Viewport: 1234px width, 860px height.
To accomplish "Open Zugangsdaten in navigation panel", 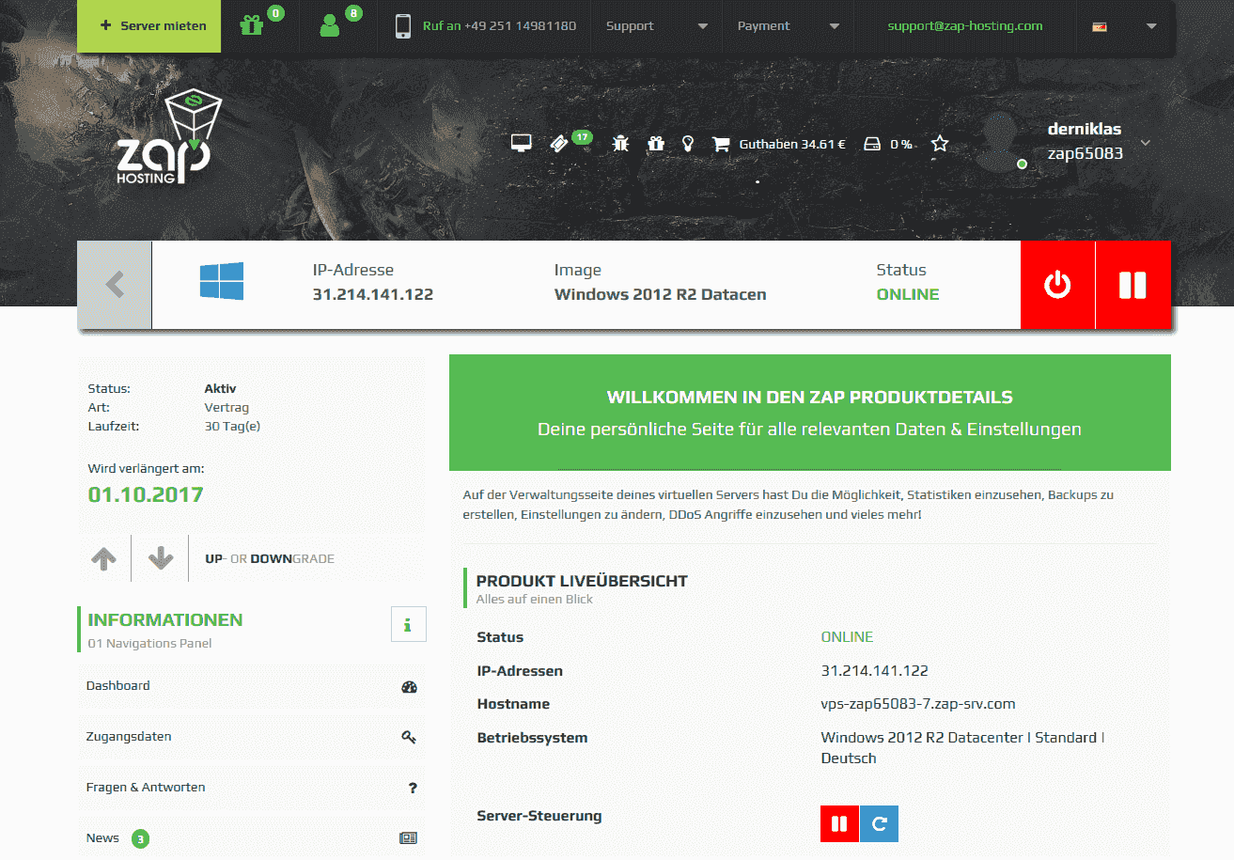I will click(x=252, y=737).
